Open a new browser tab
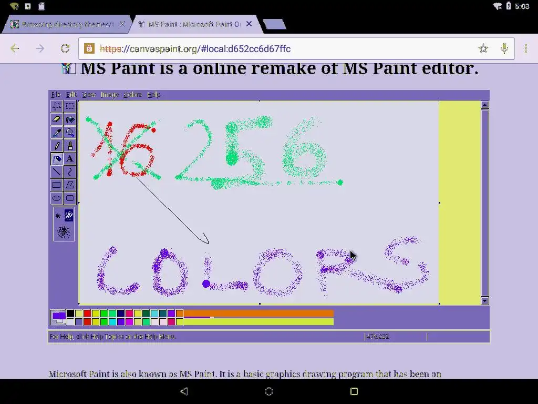Viewport: 538px width, 404px height. 274,24
